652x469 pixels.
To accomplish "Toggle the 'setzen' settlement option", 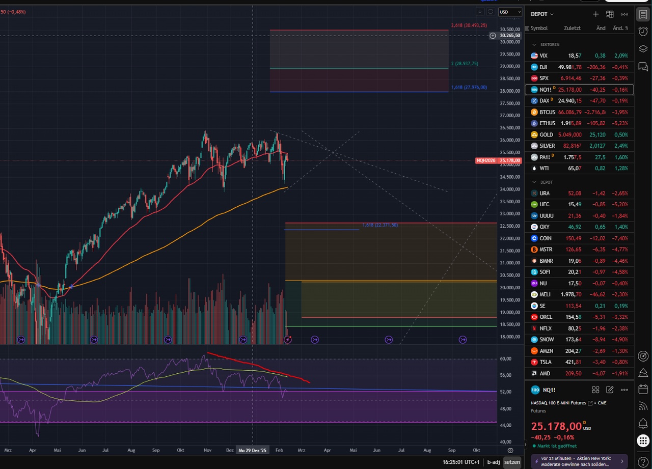I will 512,462.
